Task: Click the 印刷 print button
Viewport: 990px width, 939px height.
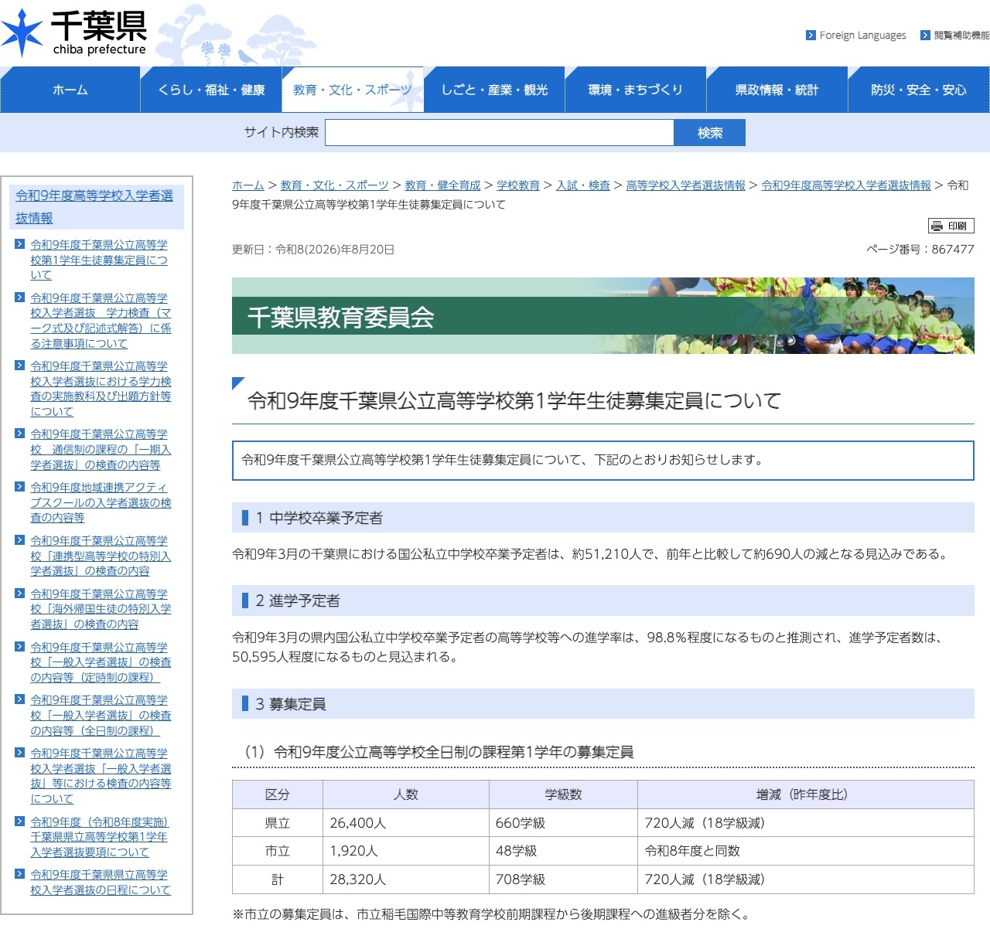Action: coord(951,226)
